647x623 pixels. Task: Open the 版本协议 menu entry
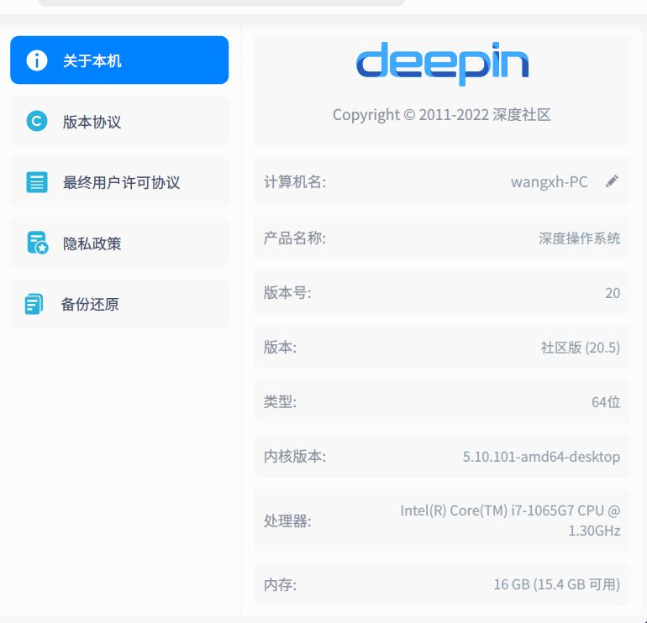click(x=119, y=121)
